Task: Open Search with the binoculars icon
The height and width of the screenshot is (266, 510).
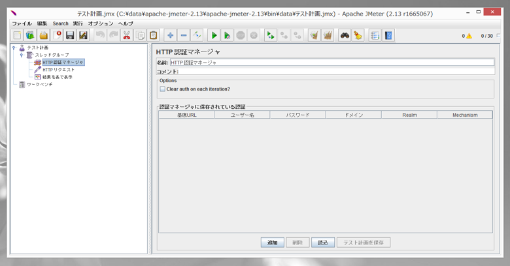Action: [345, 35]
